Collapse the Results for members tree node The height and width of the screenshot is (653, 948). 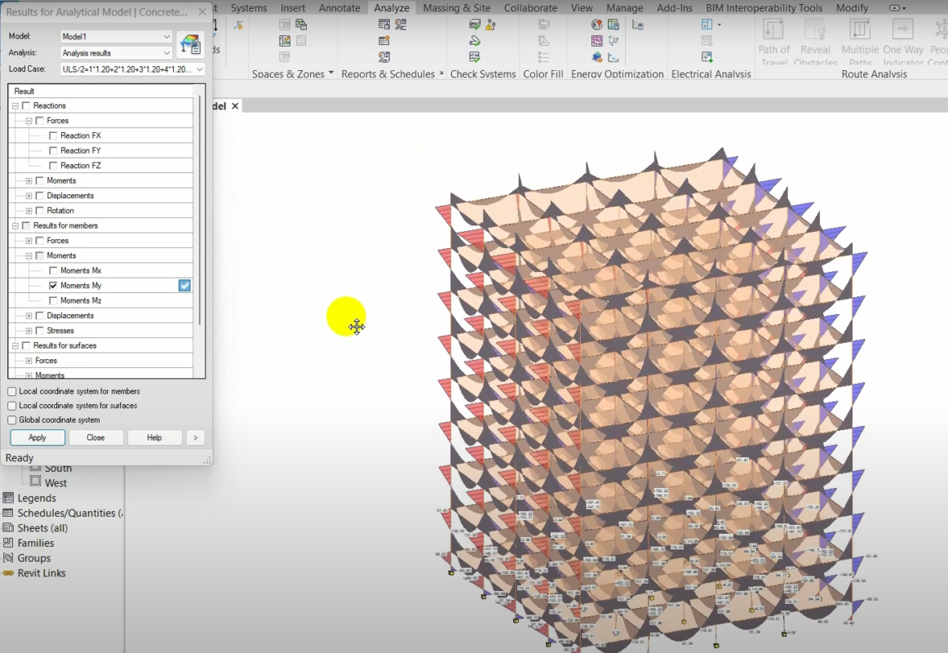[15, 225]
